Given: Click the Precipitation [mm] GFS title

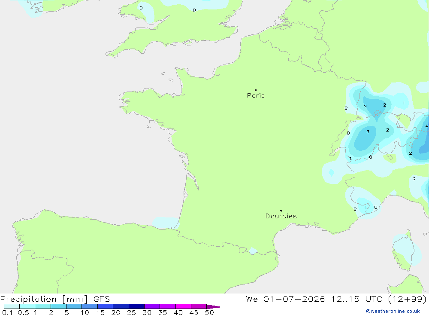Looking at the screenshot, I should coord(55,299).
